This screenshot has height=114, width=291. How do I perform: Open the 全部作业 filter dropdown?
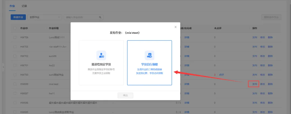pos(45,17)
